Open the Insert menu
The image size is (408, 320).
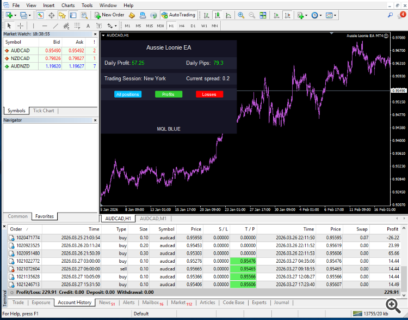click(48, 5)
